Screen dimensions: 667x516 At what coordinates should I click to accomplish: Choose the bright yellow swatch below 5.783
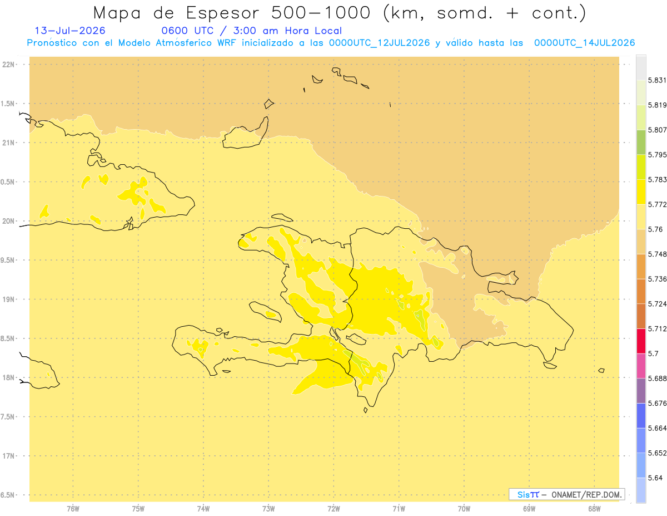(641, 191)
